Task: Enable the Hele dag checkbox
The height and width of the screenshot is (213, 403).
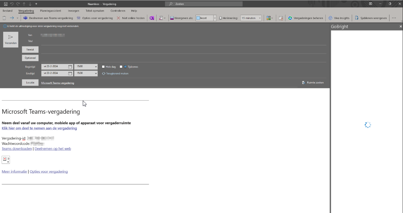Action: [x=103, y=67]
